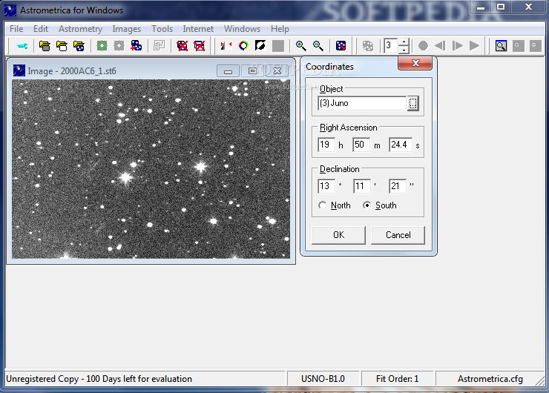Screen dimensions: 549x393
Task: Open the Tools menu
Action: (162, 29)
